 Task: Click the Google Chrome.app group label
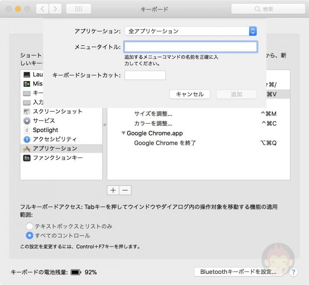pos(155,133)
